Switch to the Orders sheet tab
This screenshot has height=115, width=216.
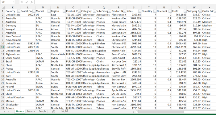[x=20, y=111]
